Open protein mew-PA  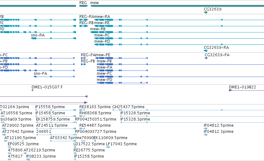[104, 67]
